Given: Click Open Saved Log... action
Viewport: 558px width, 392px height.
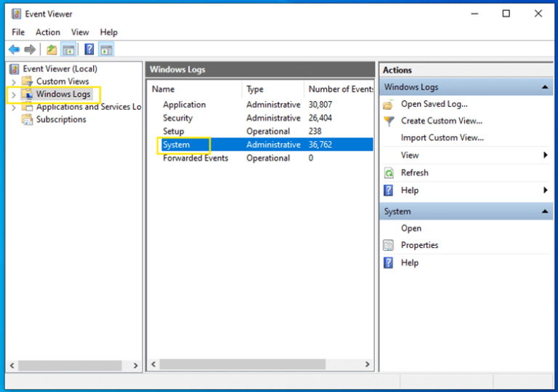Looking at the screenshot, I should [434, 104].
